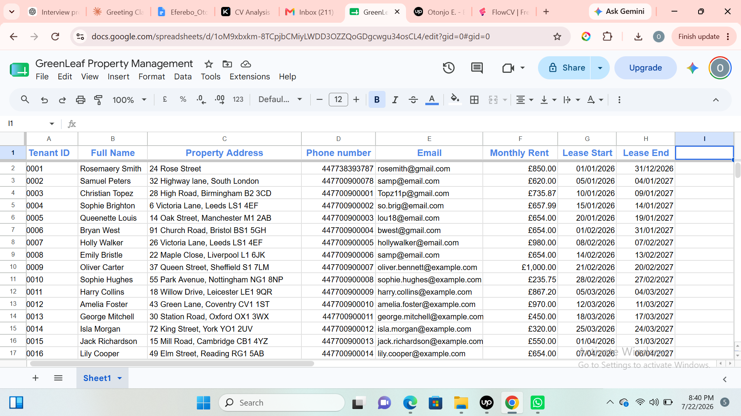Increase font size with plus button
Image resolution: width=741 pixels, height=416 pixels.
click(356, 100)
